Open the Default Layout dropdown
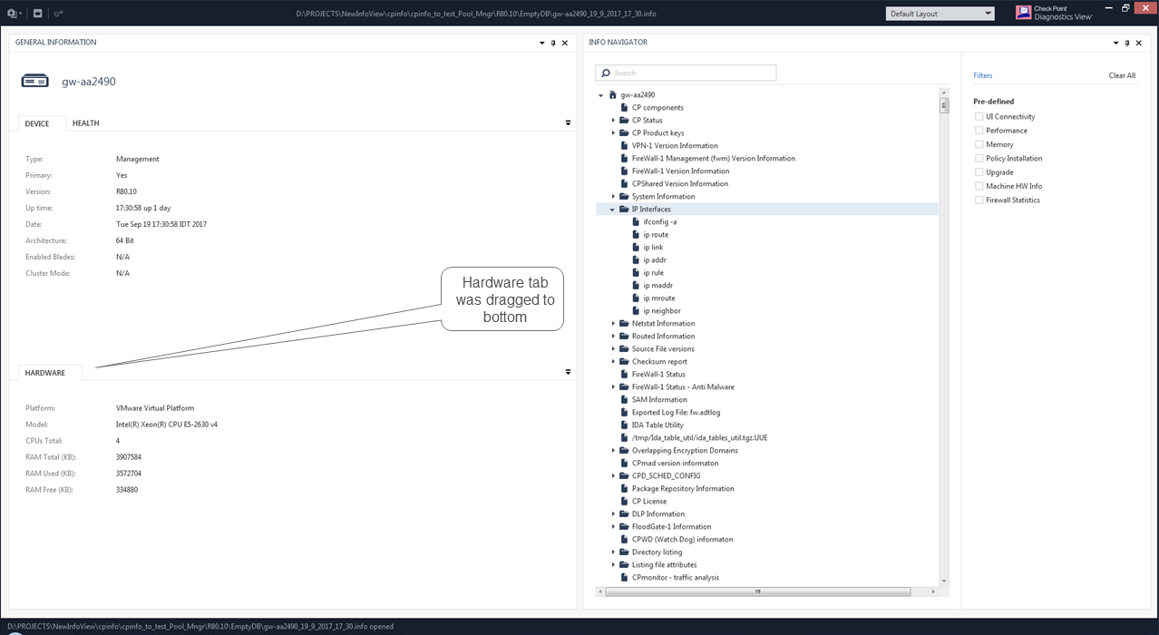Screen dimensions: 1159x635 [940, 14]
